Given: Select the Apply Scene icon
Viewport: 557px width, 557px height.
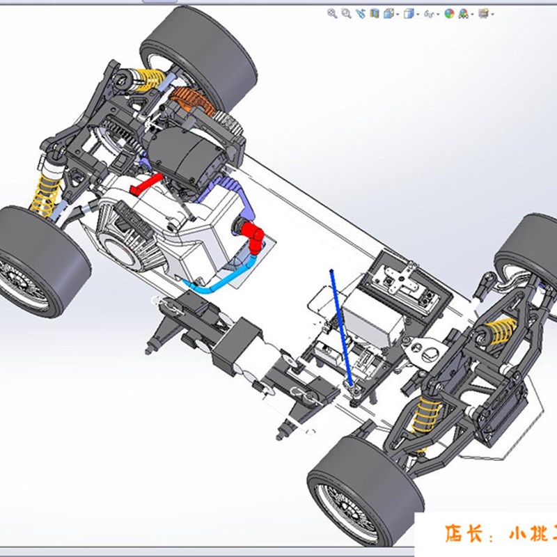Looking at the screenshot, I should click(x=463, y=12).
